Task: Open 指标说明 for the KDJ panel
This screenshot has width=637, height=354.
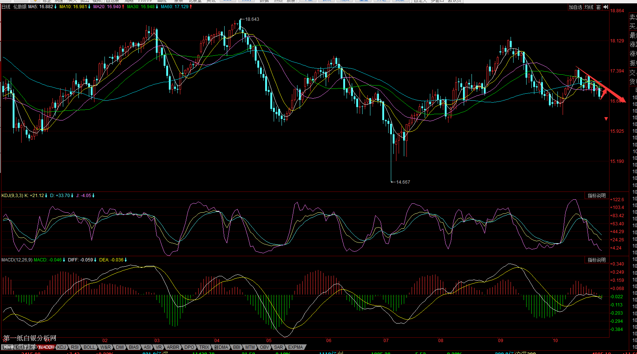Action: click(596, 196)
